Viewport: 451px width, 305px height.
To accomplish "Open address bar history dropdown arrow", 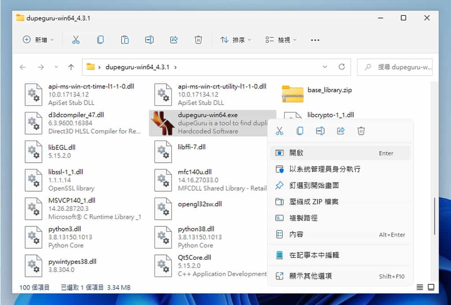I will tap(325, 67).
